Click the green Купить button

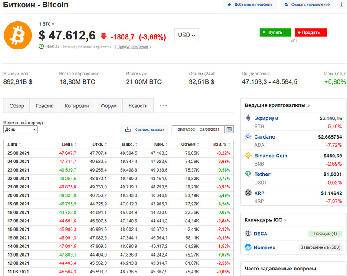point(275,32)
